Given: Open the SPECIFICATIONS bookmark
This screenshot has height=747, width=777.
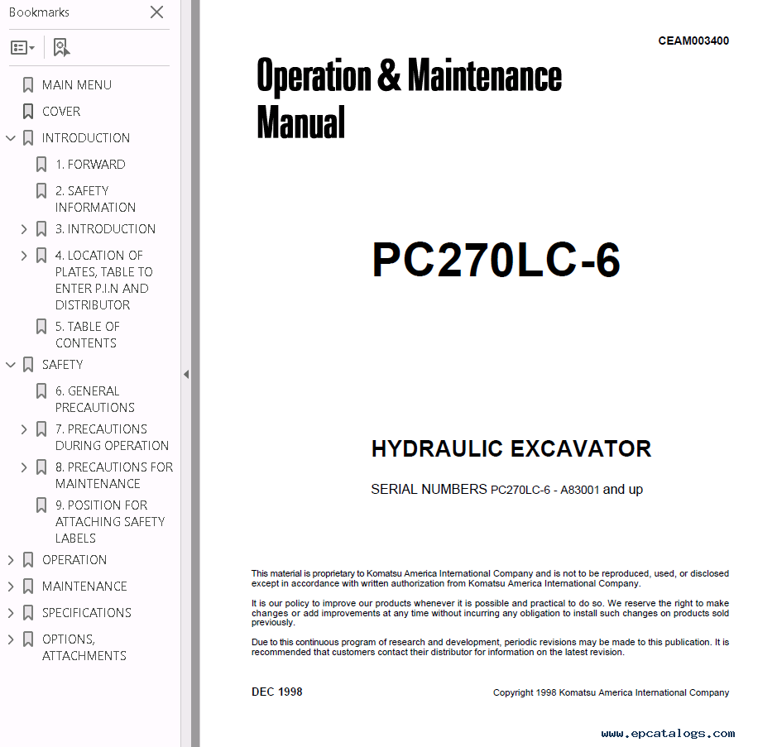Looking at the screenshot, I should 87,613.
